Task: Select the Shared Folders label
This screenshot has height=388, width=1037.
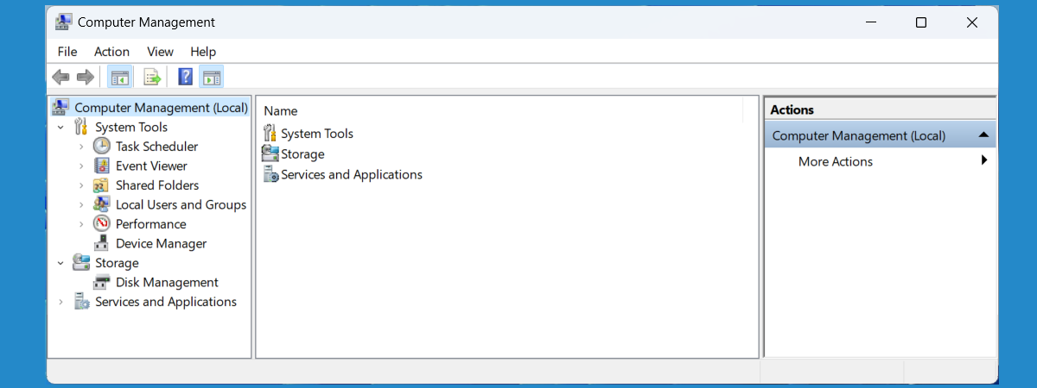Action: pyautogui.click(x=157, y=185)
